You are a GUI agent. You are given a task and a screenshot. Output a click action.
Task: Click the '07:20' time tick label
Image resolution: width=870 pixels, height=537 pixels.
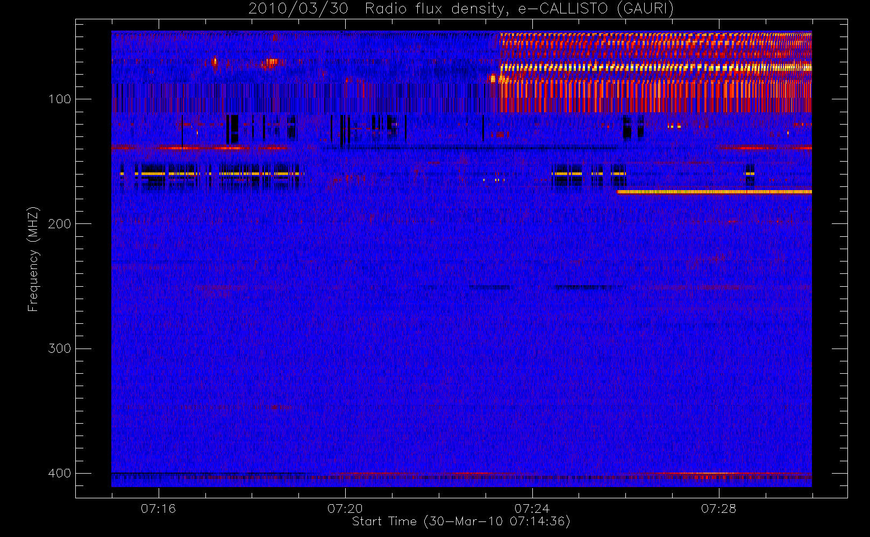[345, 509]
